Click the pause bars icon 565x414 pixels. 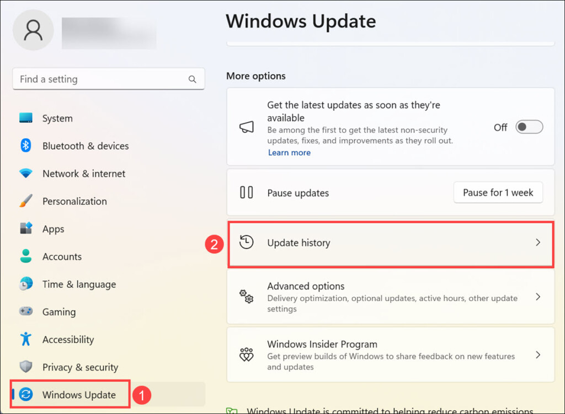pyautogui.click(x=247, y=192)
